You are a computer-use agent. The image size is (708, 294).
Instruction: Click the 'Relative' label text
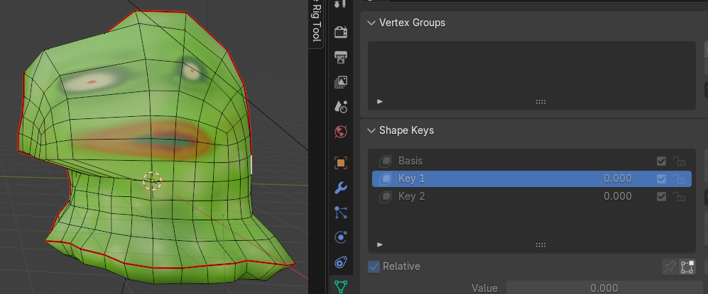401,266
